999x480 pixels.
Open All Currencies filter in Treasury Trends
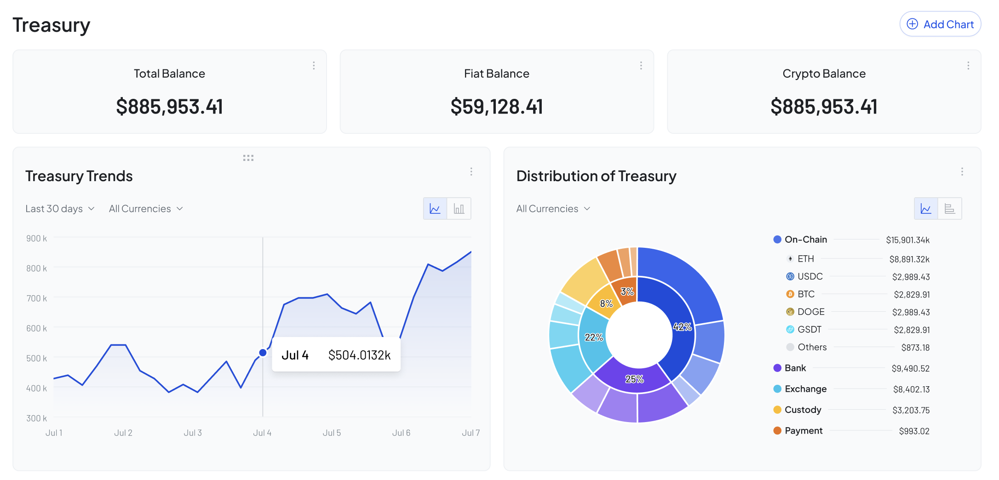click(x=146, y=209)
